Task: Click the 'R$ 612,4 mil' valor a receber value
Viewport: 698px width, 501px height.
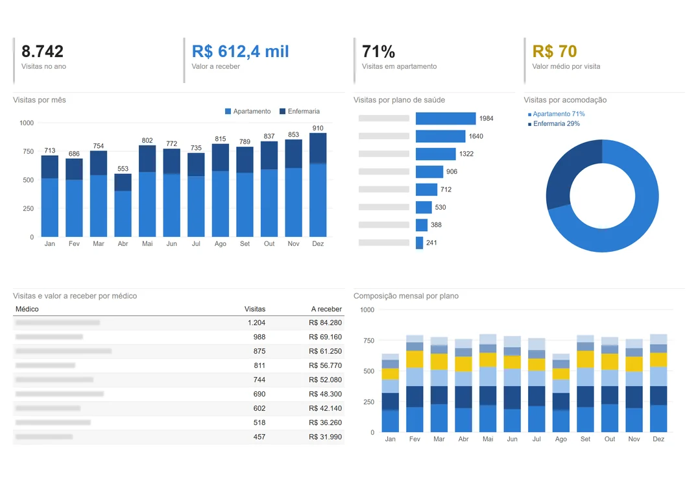Action: coord(241,52)
